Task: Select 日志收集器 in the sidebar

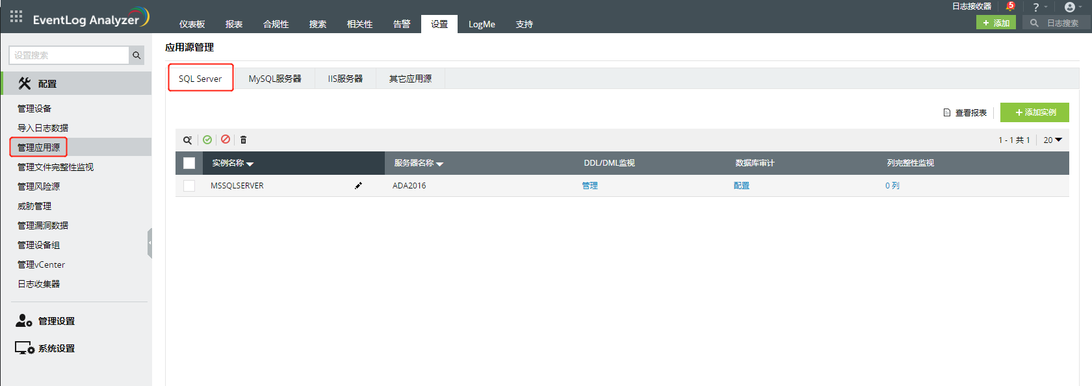Action: tap(39, 284)
